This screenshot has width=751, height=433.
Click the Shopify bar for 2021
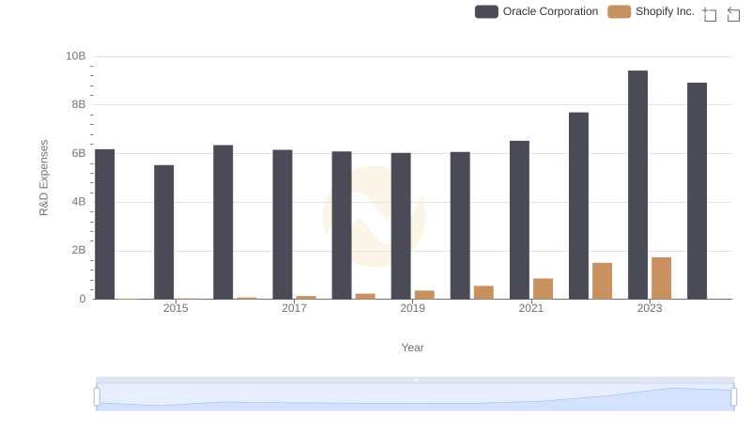tap(543, 289)
